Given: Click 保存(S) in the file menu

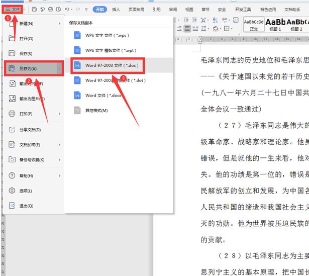Looking at the screenshot, I should coord(26,53).
